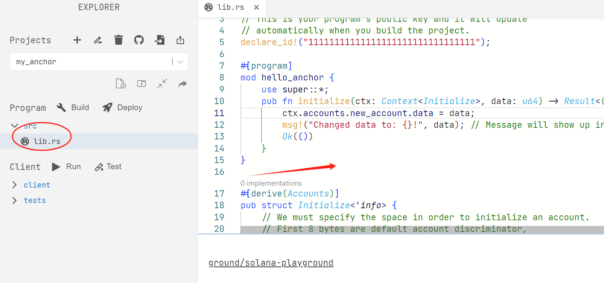The height and width of the screenshot is (283, 604).
Task: Click the trash icon to delete project
Action: point(119,40)
